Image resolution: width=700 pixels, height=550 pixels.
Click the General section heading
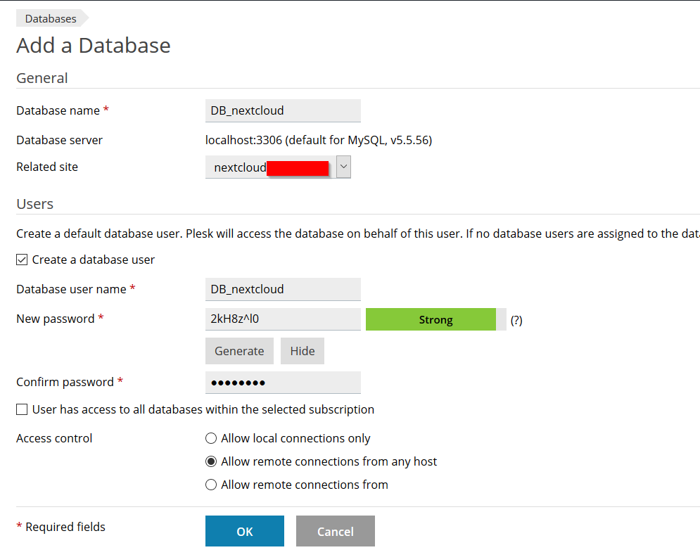42,78
